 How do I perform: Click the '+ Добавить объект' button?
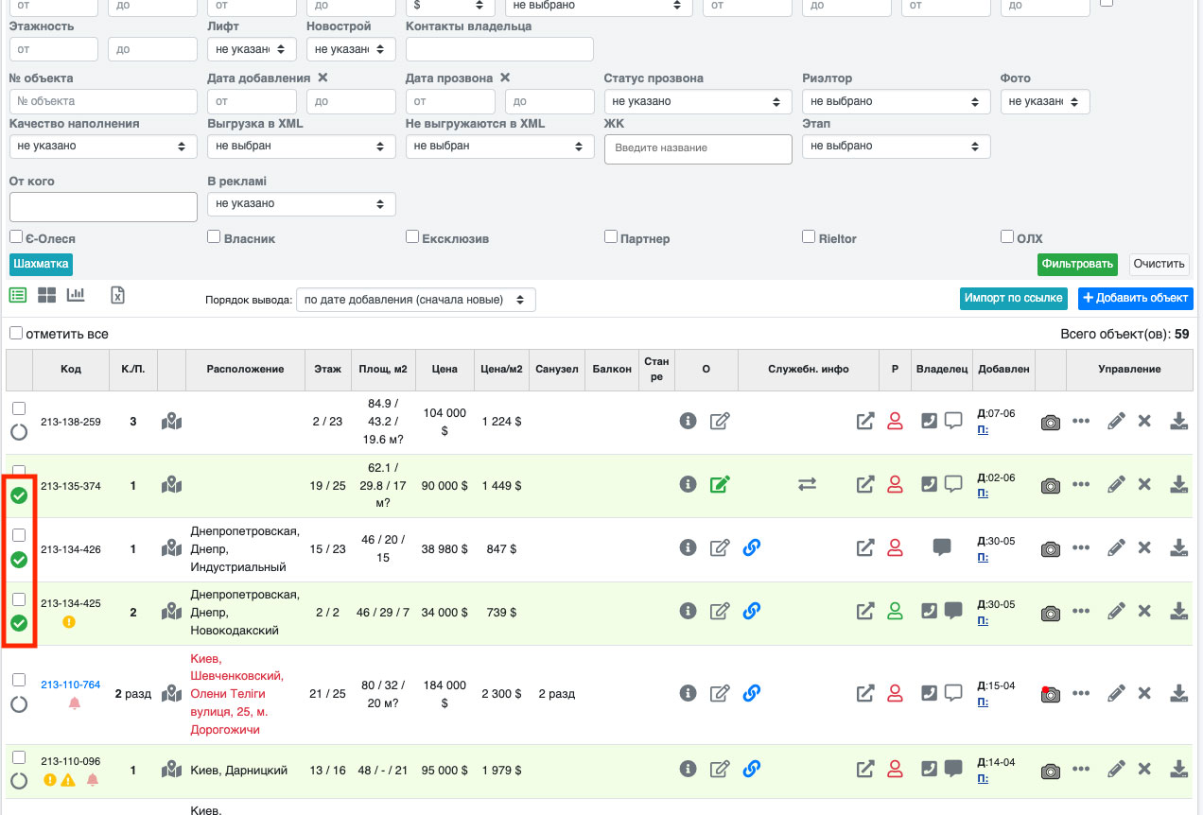(1135, 298)
